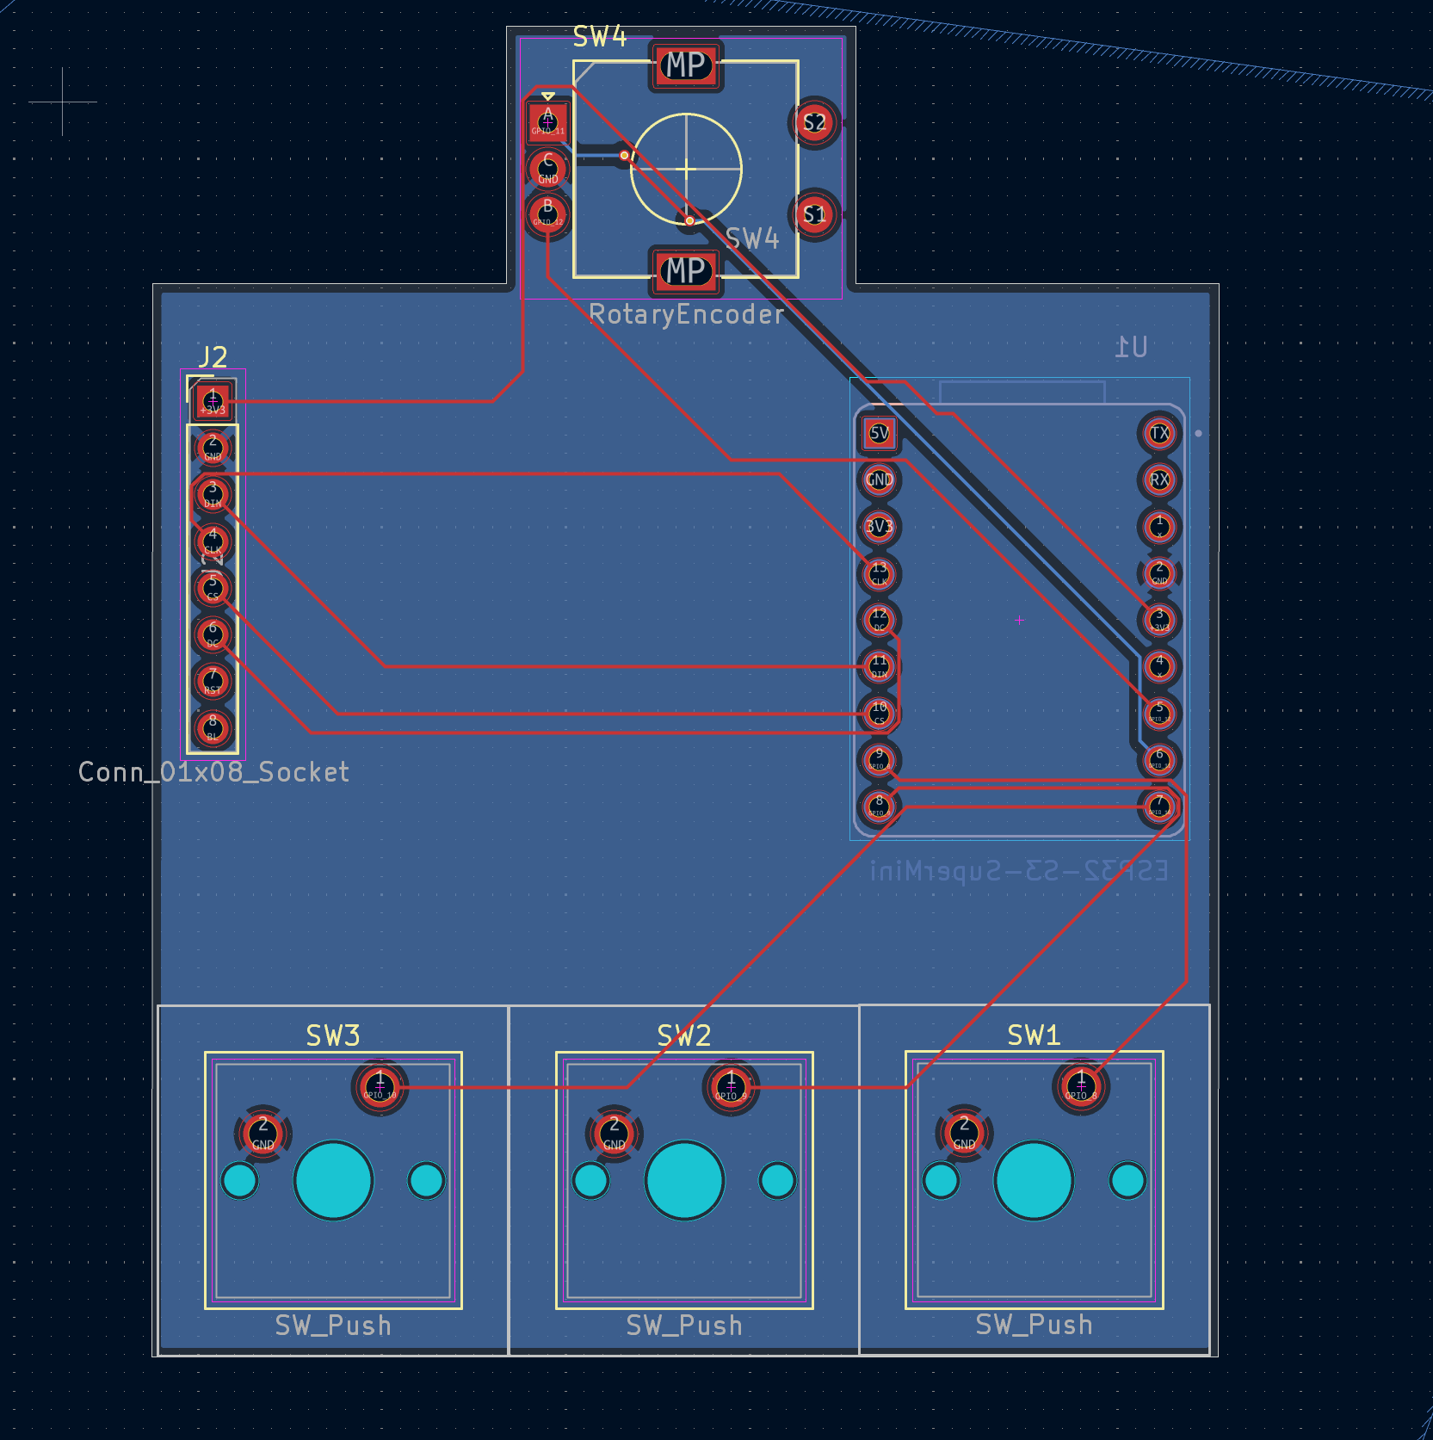Click the mirrored ESP32-S3-SuperMini text
The height and width of the screenshot is (1440, 1433).
[x=1019, y=871]
